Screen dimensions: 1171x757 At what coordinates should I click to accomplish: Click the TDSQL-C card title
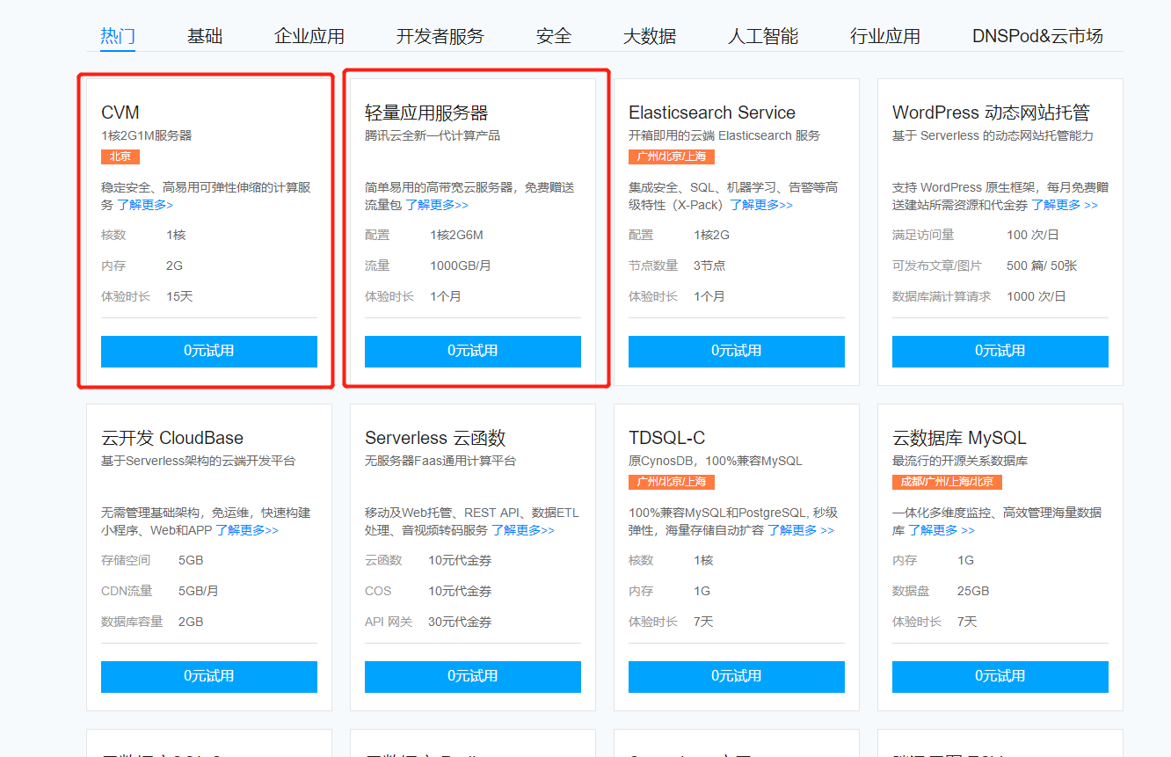(x=667, y=438)
